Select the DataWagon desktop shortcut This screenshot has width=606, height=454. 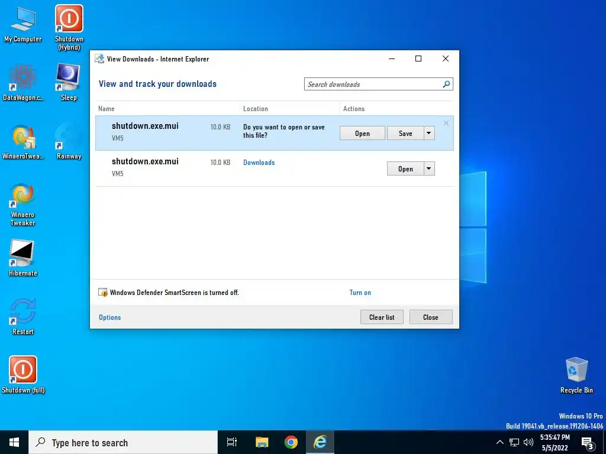coord(23,83)
